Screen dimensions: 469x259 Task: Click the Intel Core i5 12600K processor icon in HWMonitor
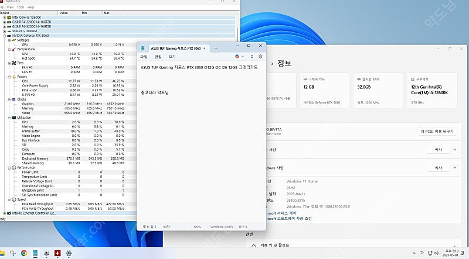pos(9,18)
